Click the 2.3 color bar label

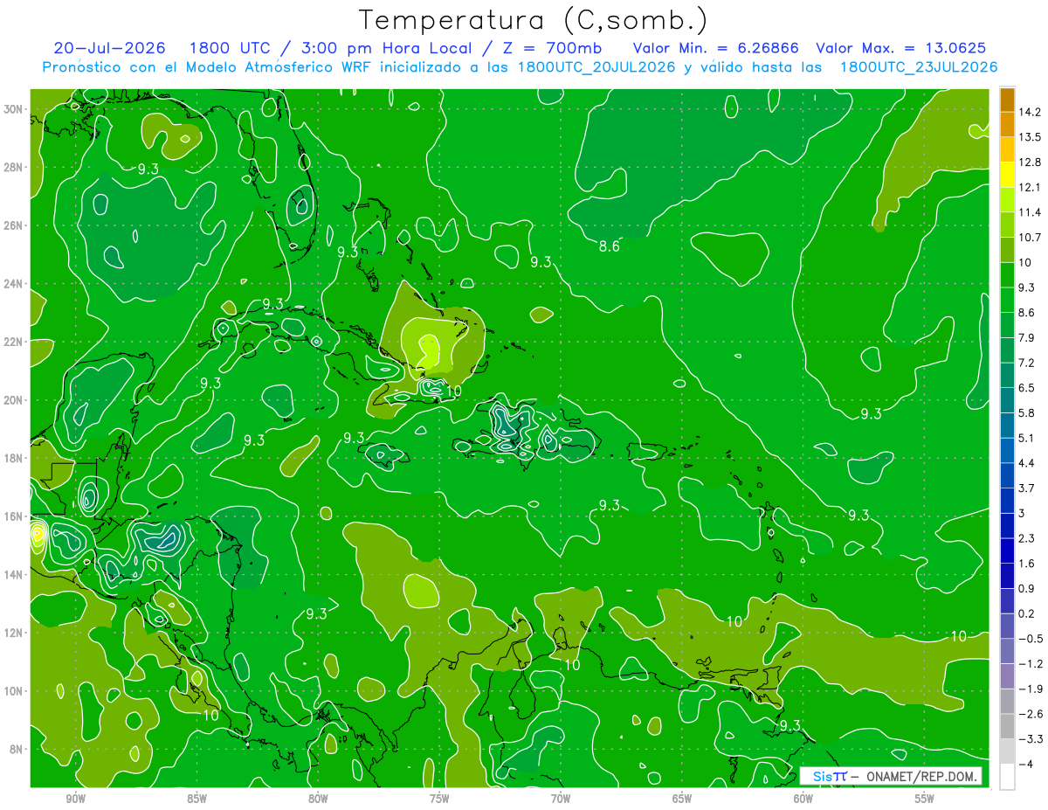(1028, 538)
